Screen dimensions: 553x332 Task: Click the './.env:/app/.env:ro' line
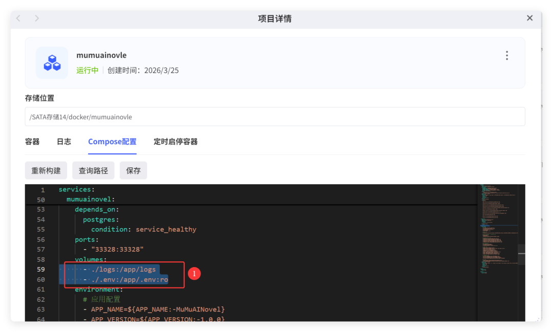pyautogui.click(x=129, y=279)
